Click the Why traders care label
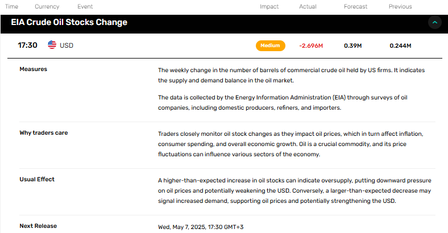The height and width of the screenshot is (233, 448). pos(44,133)
